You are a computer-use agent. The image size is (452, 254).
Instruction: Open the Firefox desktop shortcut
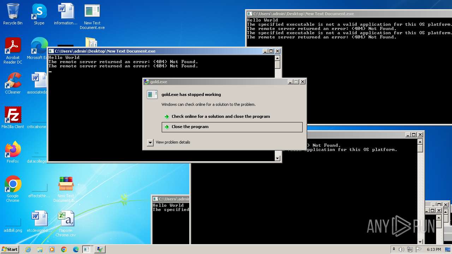13,152
